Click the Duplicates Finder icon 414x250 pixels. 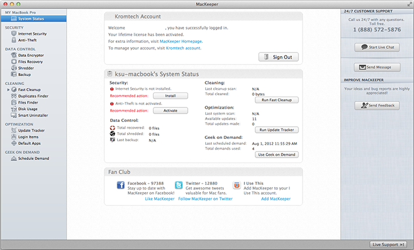tap(14, 96)
